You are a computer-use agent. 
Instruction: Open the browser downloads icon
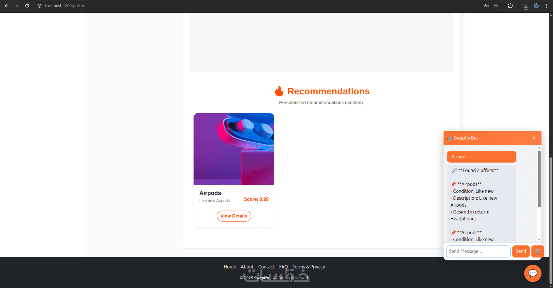(526, 6)
